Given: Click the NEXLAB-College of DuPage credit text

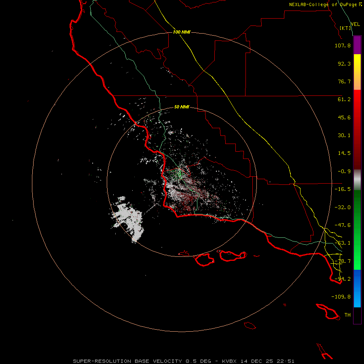Looking at the screenshot, I should click(x=325, y=4).
